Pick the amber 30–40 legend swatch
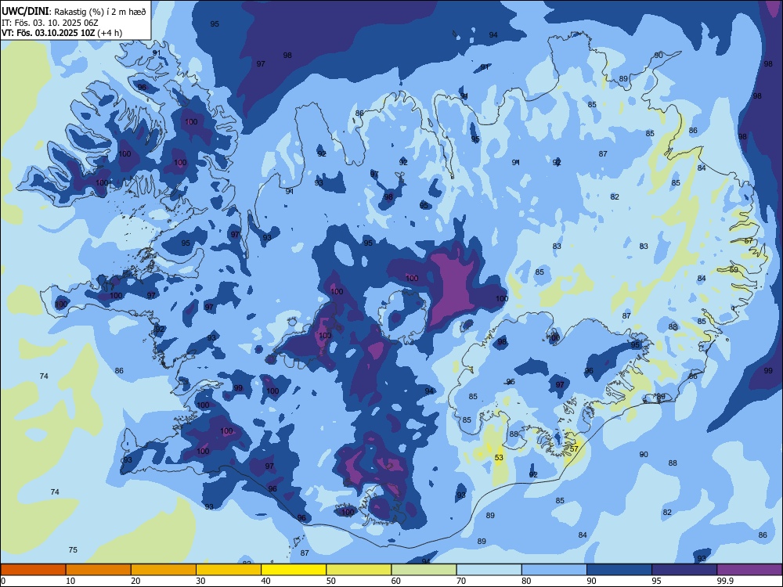 (x=229, y=570)
